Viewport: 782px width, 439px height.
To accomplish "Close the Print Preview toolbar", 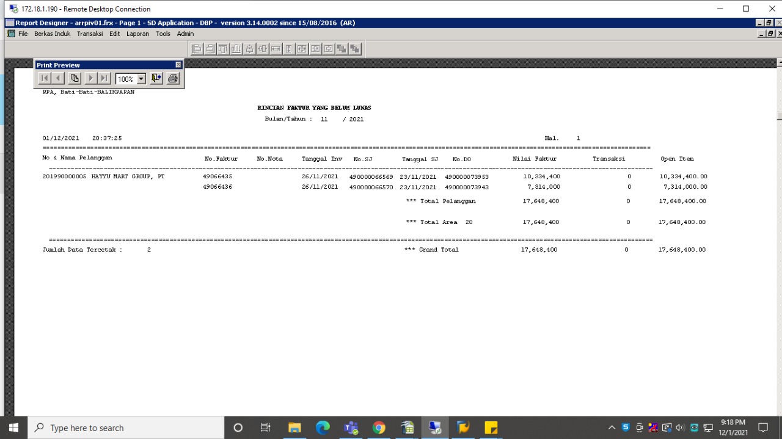I will (x=178, y=65).
